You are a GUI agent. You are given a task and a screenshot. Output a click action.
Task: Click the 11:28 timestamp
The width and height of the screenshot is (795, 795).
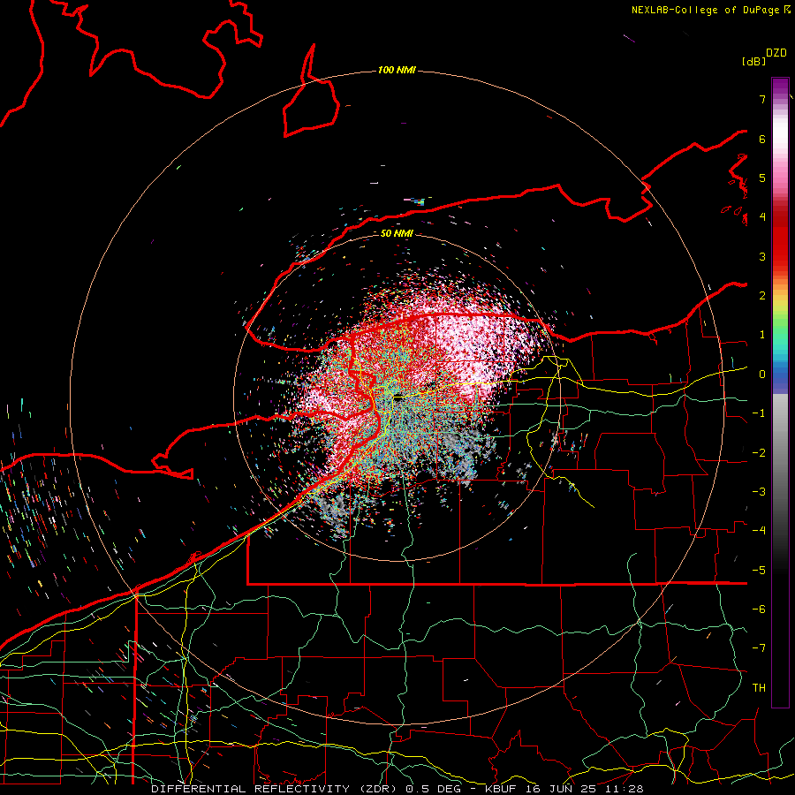coord(625,789)
